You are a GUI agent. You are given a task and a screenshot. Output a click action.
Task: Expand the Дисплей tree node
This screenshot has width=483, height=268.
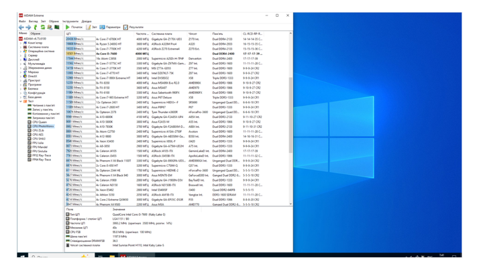pos(21,60)
